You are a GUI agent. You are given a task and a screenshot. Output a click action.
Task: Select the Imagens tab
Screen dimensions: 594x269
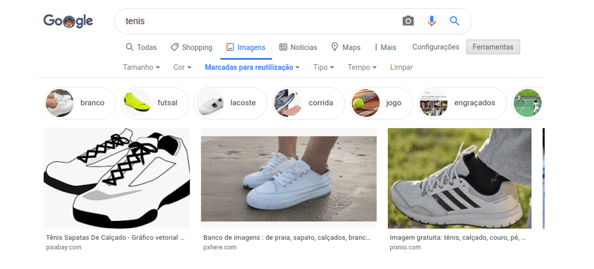(246, 48)
